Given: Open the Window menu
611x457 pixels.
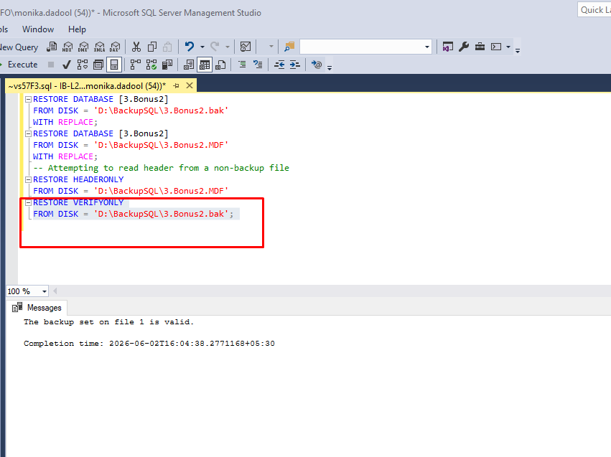Looking at the screenshot, I should 38,29.
